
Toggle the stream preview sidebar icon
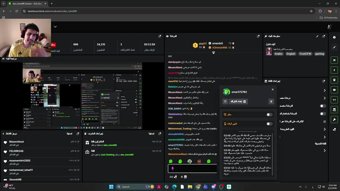[x=334, y=60]
